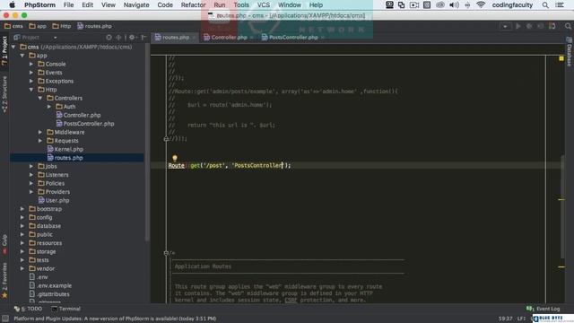Open the Notification Center list icon
This screenshot has width=574, height=323.
click(x=560, y=4)
